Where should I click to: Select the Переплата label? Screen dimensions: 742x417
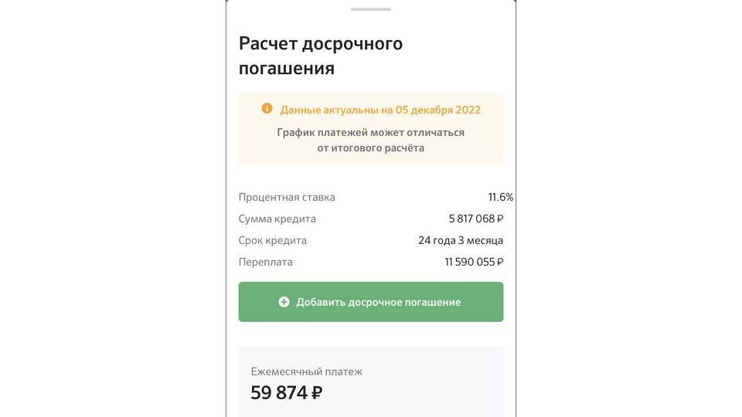(265, 263)
